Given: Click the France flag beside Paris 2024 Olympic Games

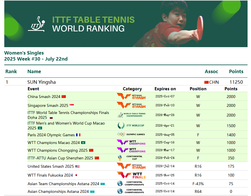Looking at the screenshot, I should 78,135.
